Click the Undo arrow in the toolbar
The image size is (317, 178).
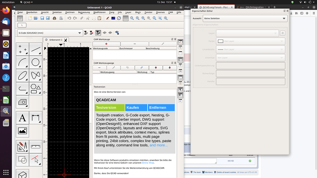pyautogui.click(x=69, y=18)
